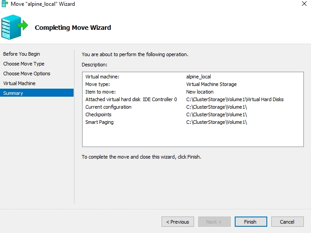The height and width of the screenshot is (233, 311).
Task: Click the Completing Move Wizard heading
Action: coord(73,28)
